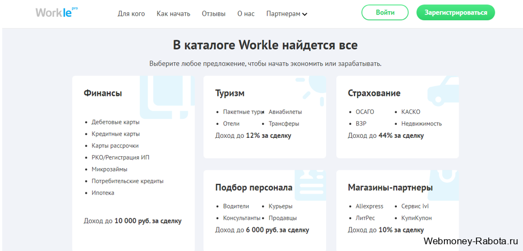Open the О нас page
Viewport: 523px width, 251px height.
point(246,13)
